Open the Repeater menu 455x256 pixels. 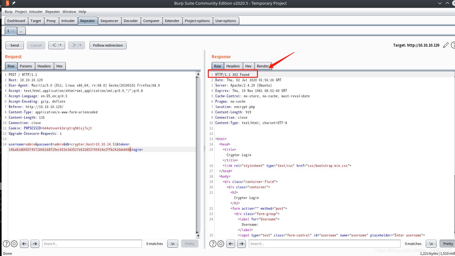53,12
